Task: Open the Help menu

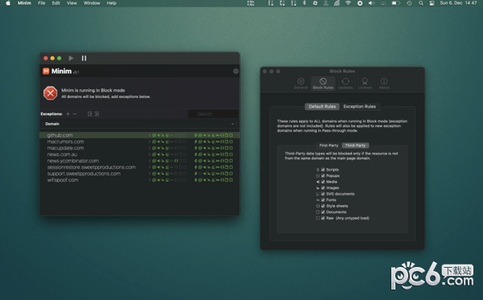Action: coord(111,3)
